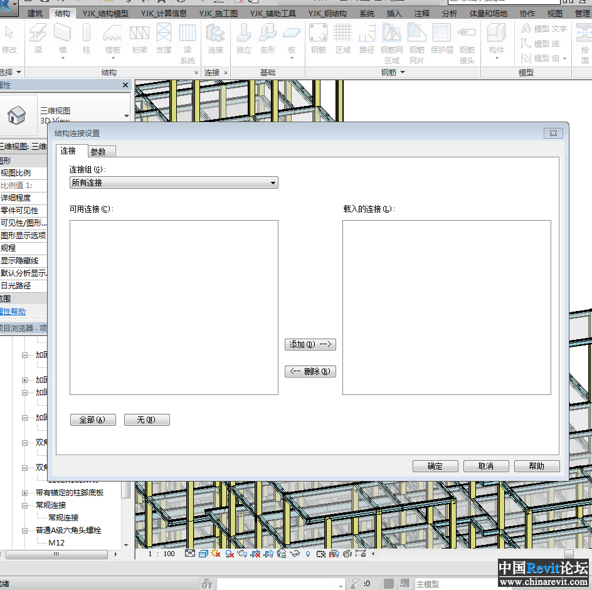Select the 柱 column tool

(x=87, y=38)
